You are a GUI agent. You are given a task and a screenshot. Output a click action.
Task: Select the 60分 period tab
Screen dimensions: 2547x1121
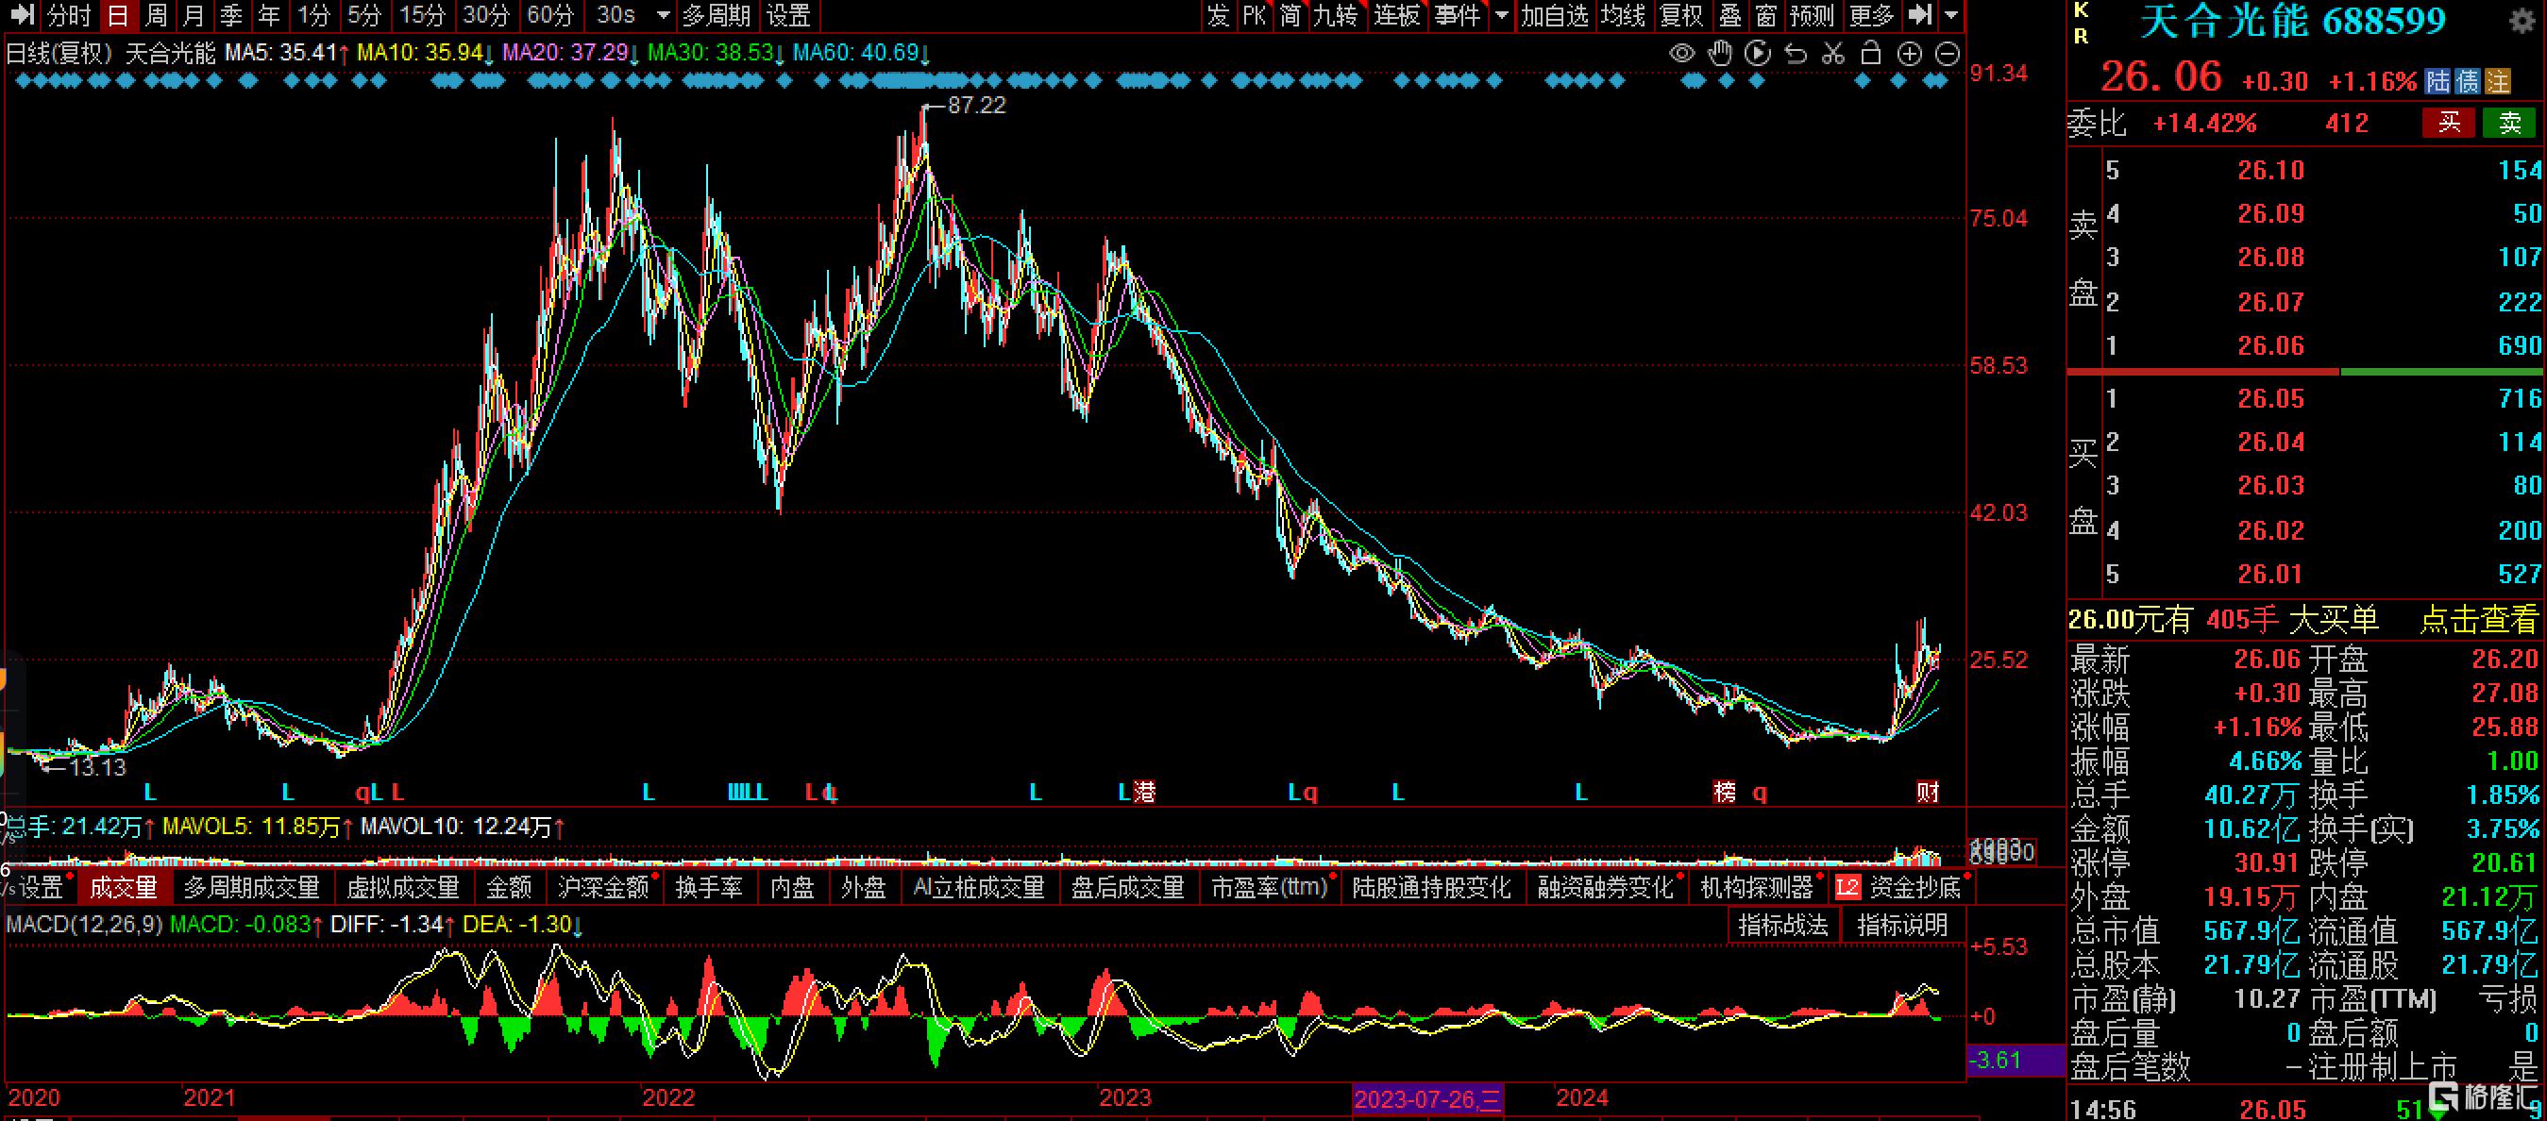click(549, 15)
